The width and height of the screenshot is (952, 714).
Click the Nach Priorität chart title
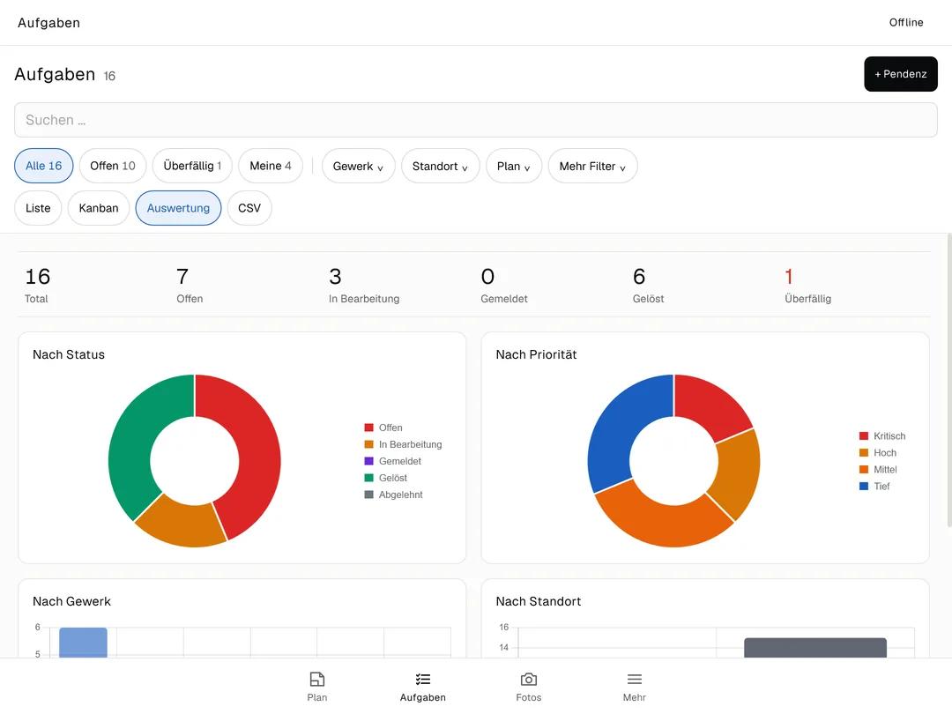[x=536, y=354]
